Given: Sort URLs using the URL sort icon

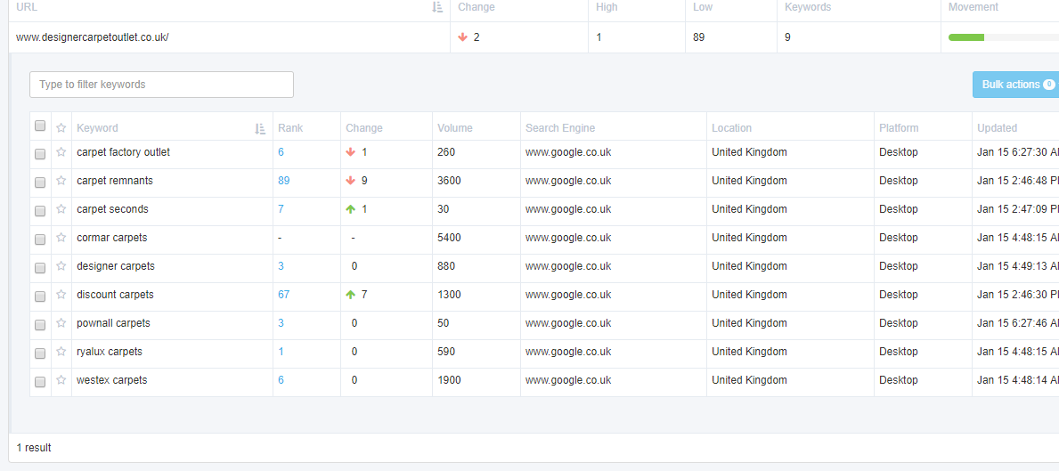Looking at the screenshot, I should [437, 7].
